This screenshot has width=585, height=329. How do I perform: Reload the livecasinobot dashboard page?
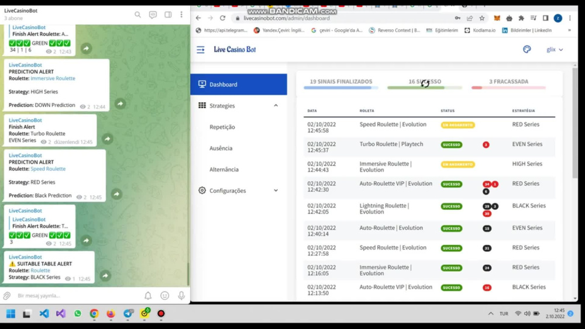(x=223, y=18)
